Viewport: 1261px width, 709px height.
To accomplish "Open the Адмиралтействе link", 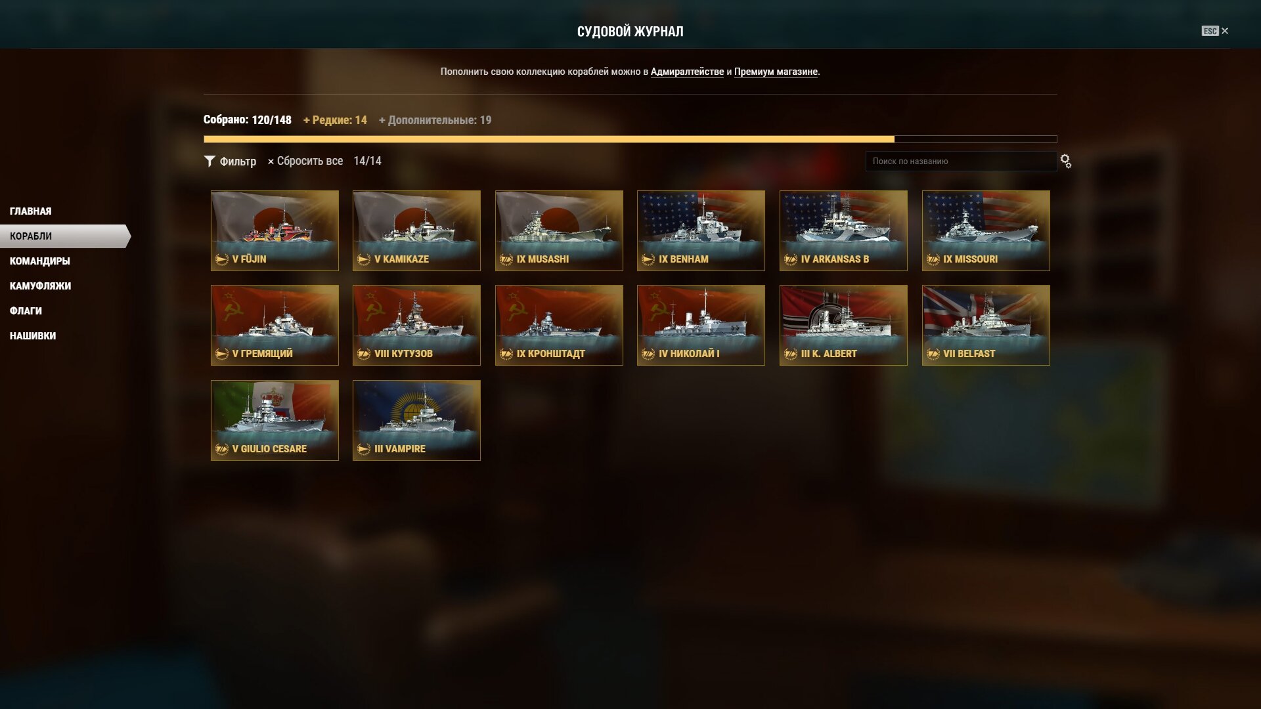I will [x=687, y=72].
